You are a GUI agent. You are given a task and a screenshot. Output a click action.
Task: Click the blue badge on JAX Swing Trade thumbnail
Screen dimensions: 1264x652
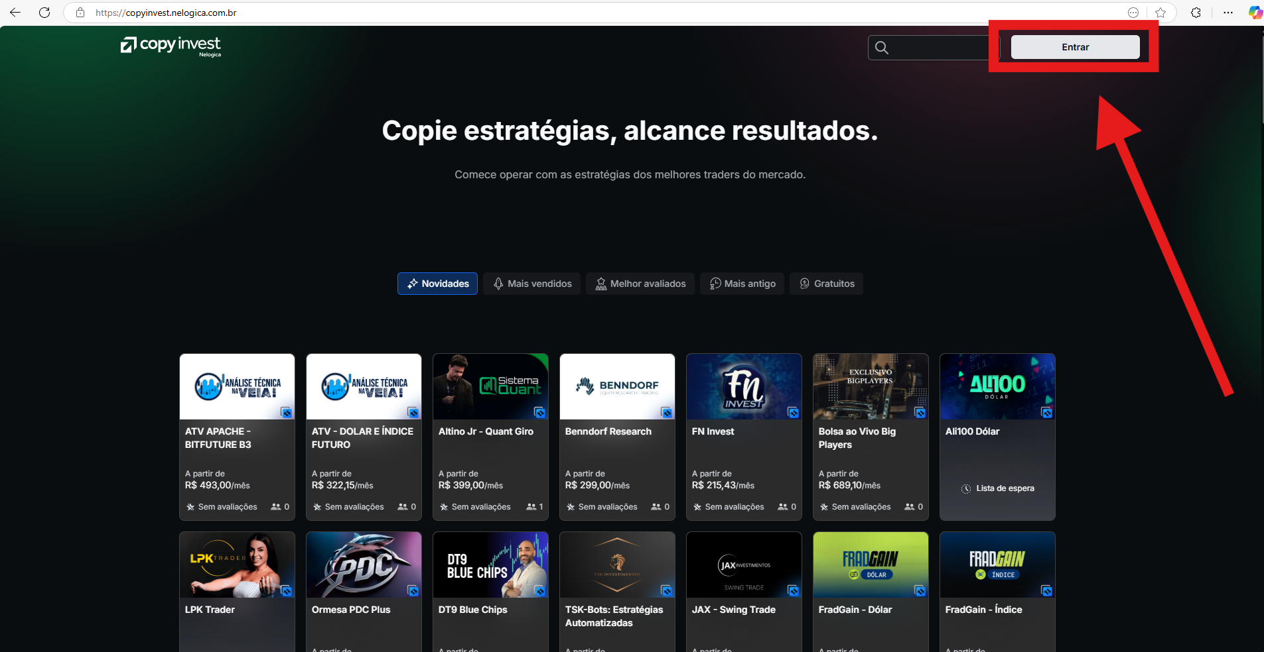tap(793, 590)
